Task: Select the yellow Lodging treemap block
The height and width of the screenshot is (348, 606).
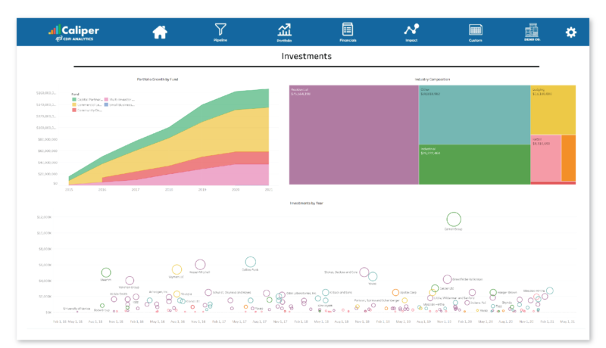Action: [x=553, y=110]
